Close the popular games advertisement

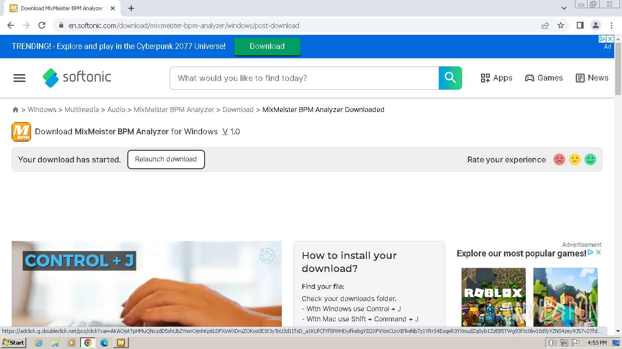tap(599, 253)
